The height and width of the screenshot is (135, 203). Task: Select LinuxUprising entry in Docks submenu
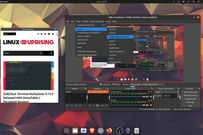[120, 62]
